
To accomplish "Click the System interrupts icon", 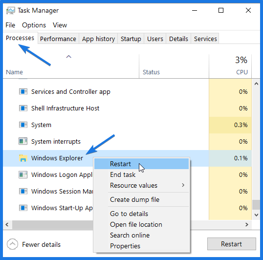I will coord(23,141).
